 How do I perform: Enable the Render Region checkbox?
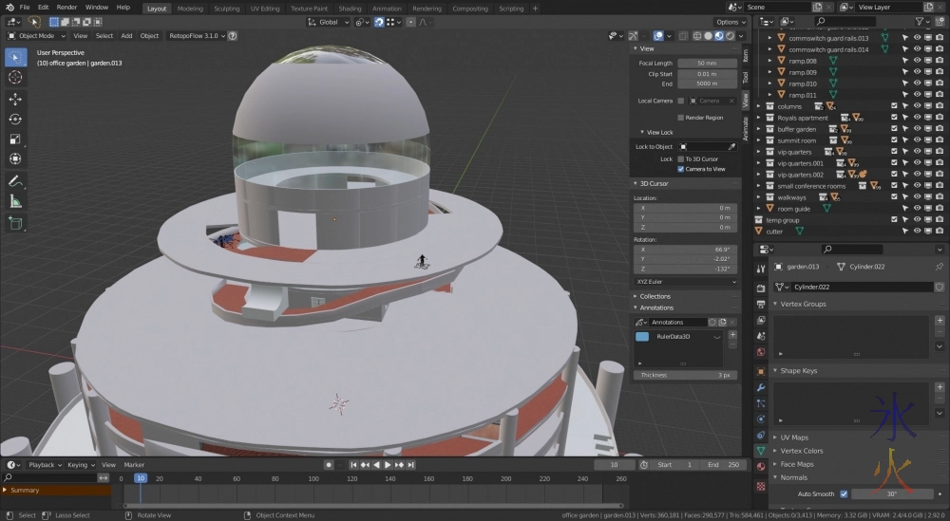(x=680, y=118)
